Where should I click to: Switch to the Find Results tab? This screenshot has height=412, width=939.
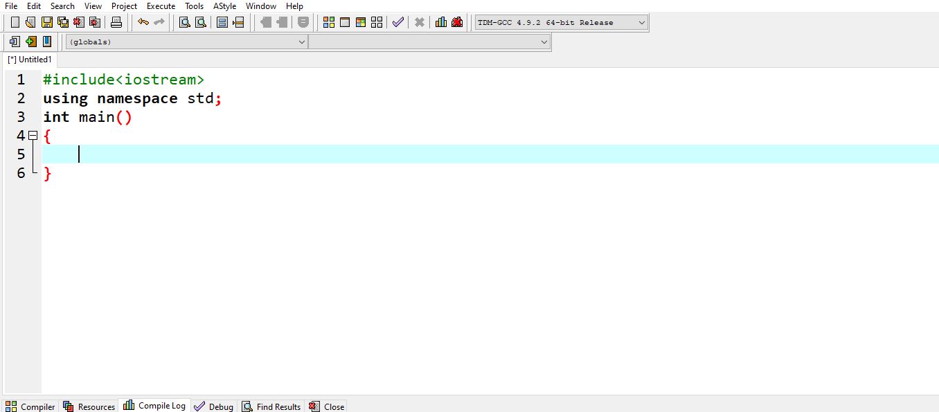[x=271, y=406]
